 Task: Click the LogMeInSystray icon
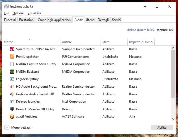(x=12, y=79)
